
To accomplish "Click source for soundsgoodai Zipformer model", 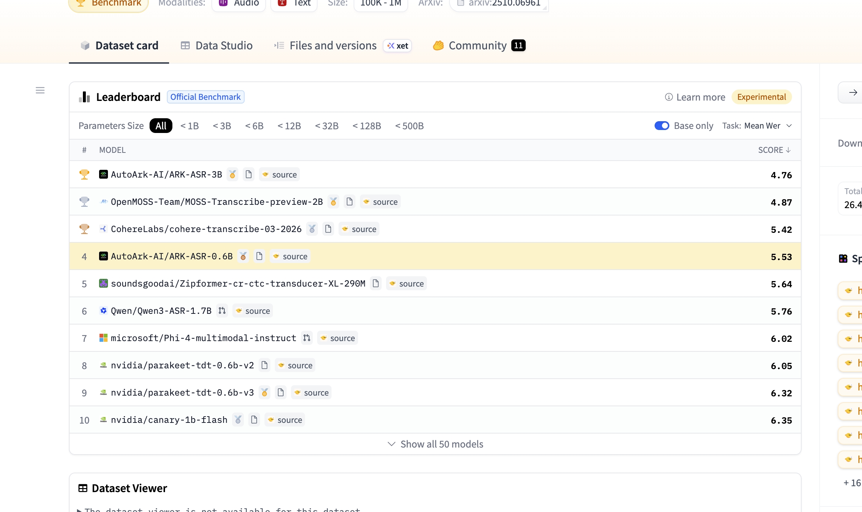I will click(x=407, y=283).
